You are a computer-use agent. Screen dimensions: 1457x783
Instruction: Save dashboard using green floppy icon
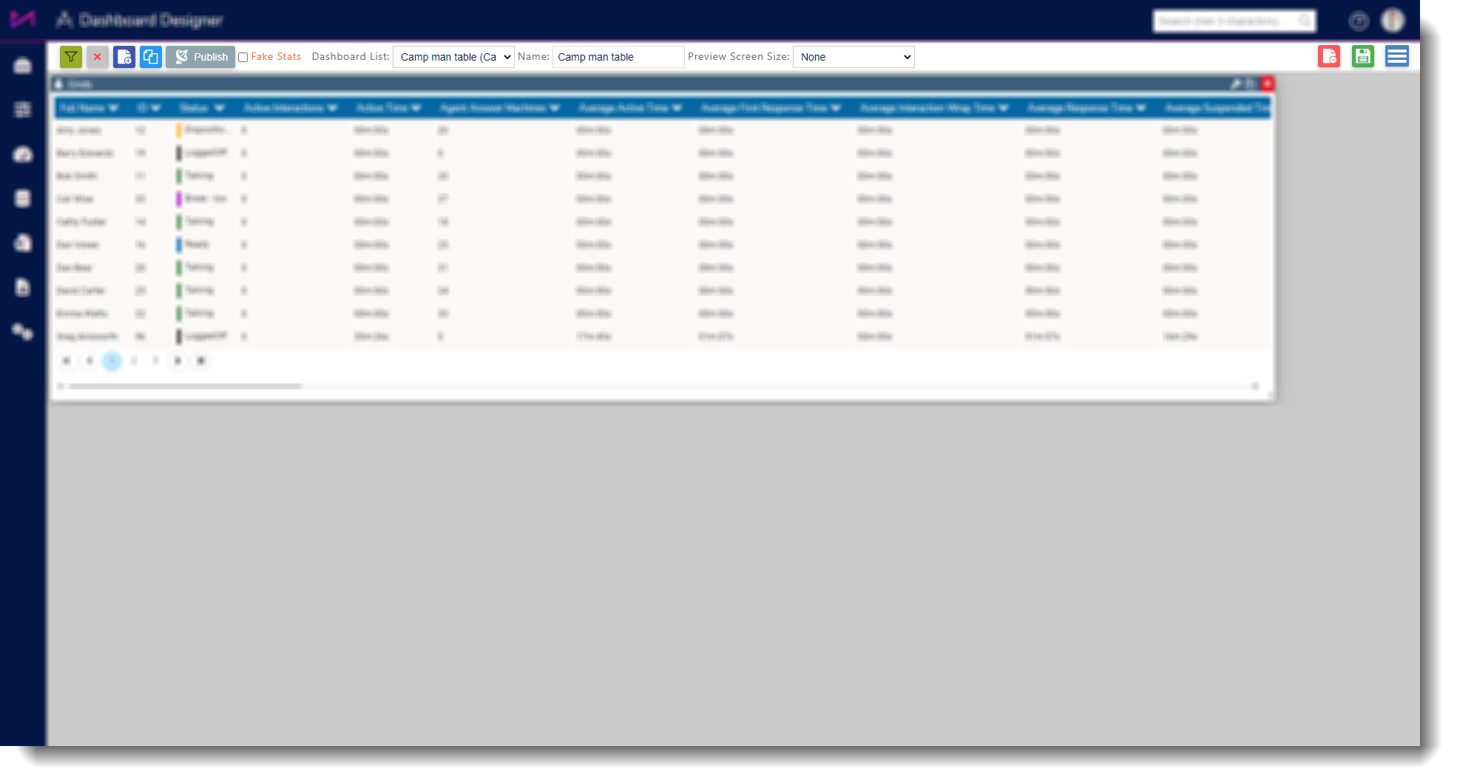(x=1363, y=56)
